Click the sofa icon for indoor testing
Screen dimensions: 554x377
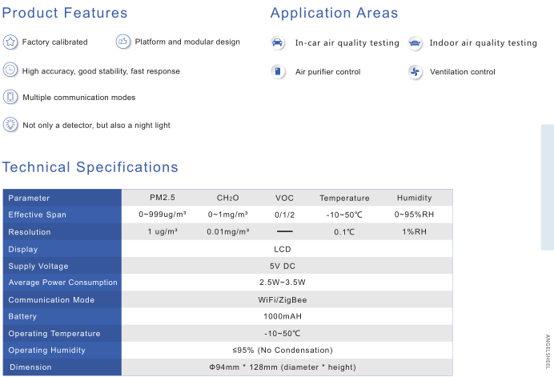(415, 43)
